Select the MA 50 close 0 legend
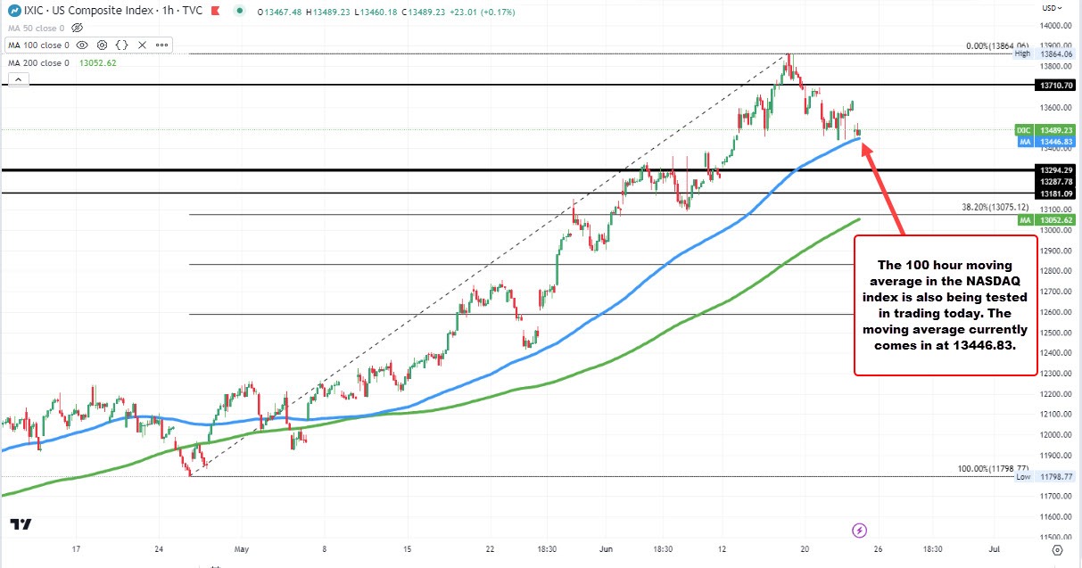This screenshot has height=568, width=1082. click(36, 28)
